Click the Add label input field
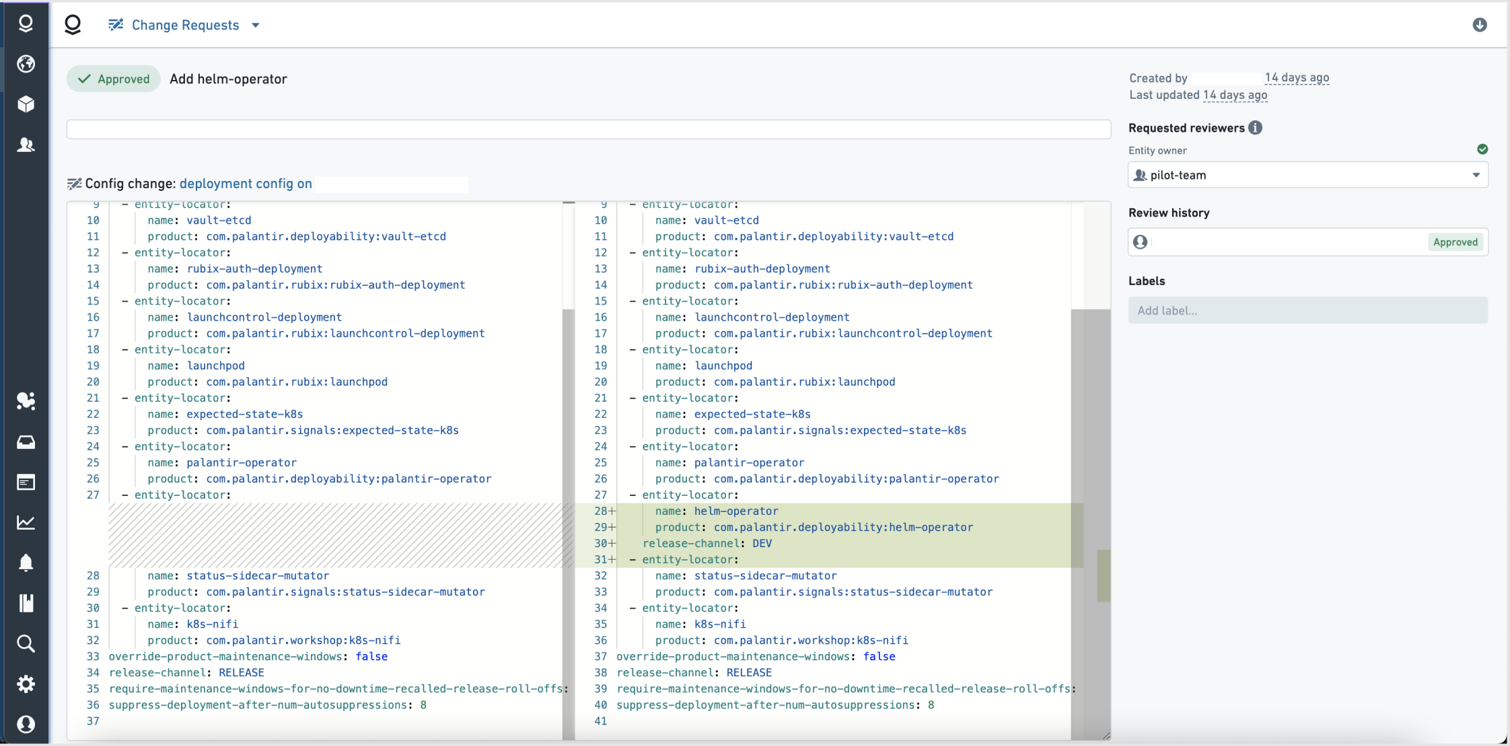The height and width of the screenshot is (746, 1510). (1307, 310)
